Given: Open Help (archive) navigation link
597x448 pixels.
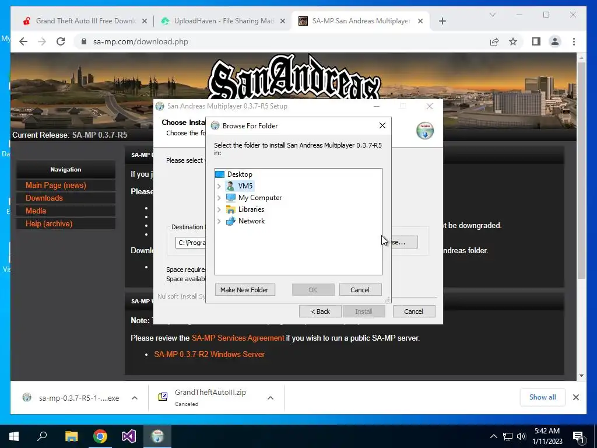Looking at the screenshot, I should coord(49,224).
